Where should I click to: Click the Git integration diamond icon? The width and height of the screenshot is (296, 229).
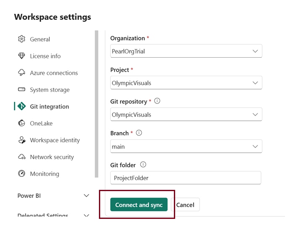[21, 107]
